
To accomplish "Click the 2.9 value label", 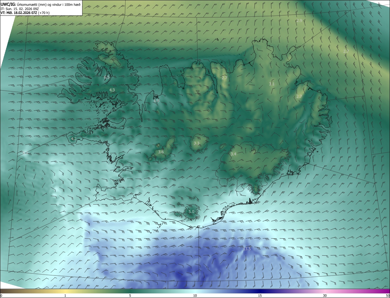I will tap(299, 21).
